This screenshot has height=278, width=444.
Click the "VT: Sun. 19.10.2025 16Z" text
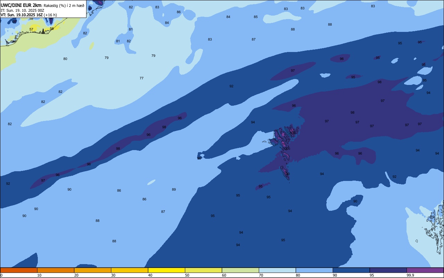(22, 15)
